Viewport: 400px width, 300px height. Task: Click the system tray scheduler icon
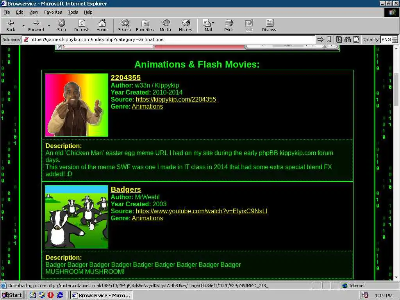click(365, 295)
